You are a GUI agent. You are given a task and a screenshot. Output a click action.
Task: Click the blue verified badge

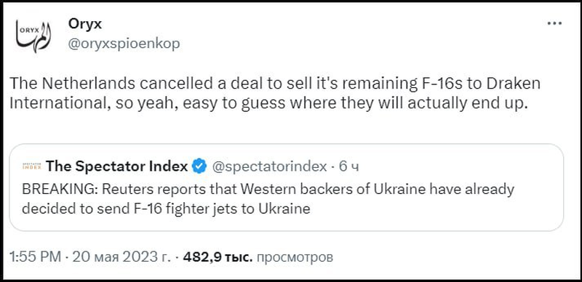point(199,166)
